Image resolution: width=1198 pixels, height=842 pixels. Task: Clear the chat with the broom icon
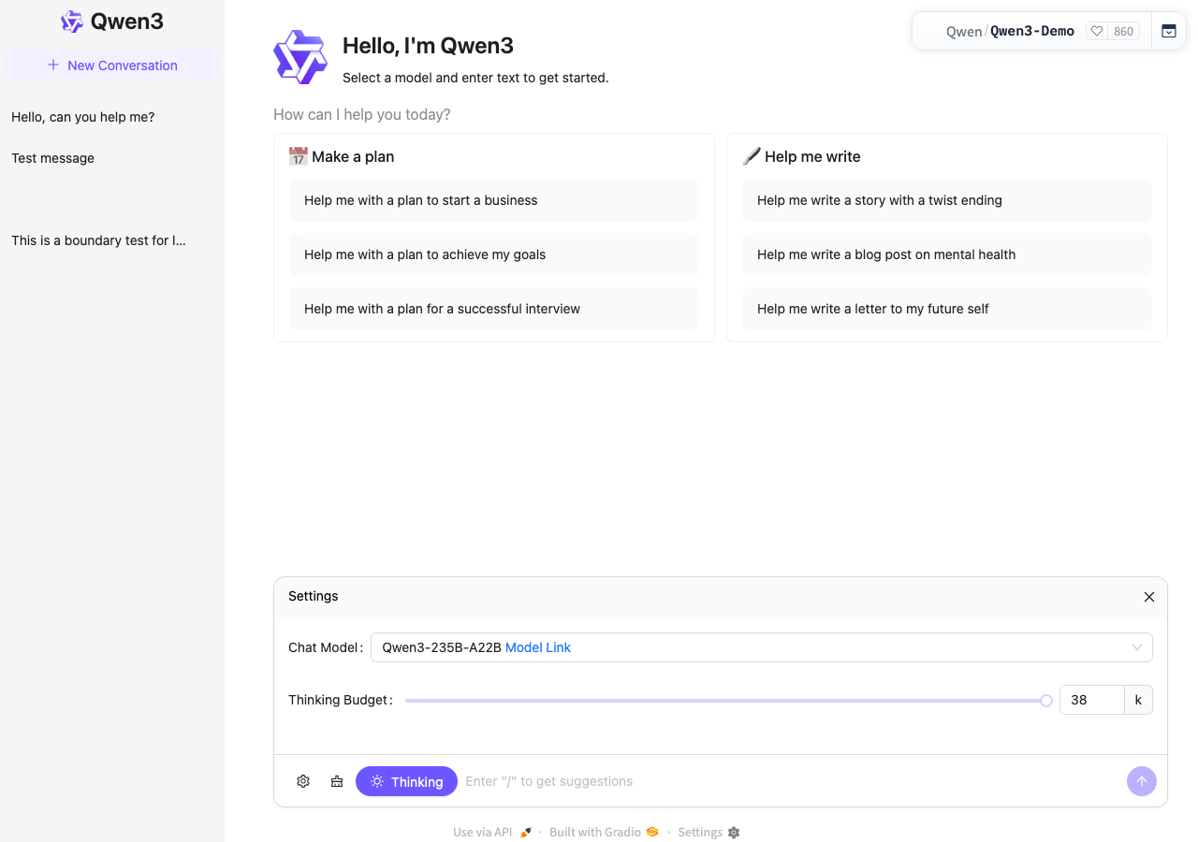pyautogui.click(x=337, y=781)
